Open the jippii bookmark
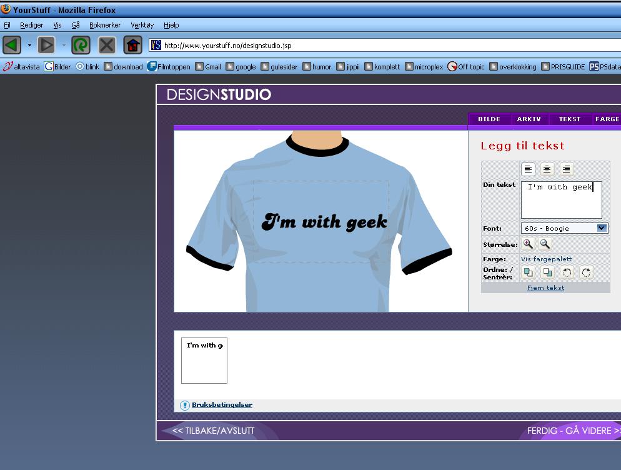 click(348, 67)
